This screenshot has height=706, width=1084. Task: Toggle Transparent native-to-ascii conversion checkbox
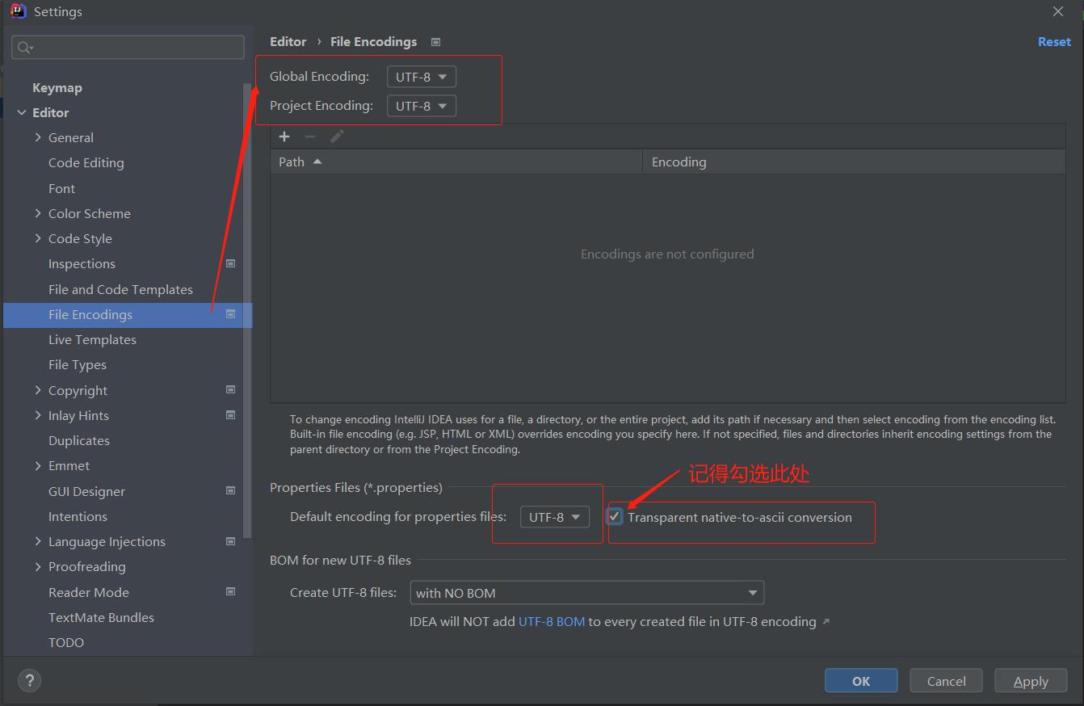[x=616, y=517]
